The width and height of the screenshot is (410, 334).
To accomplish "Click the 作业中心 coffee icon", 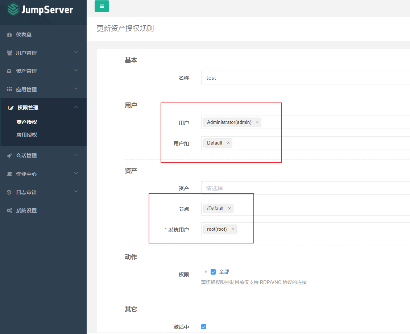I will pyautogui.click(x=9, y=174).
